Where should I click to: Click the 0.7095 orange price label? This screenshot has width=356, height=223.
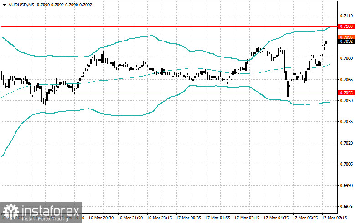coord(346,37)
